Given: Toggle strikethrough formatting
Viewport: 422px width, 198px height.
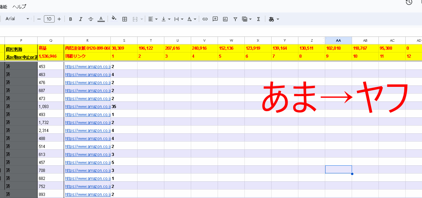Looking at the screenshot, I should pos(91,19).
